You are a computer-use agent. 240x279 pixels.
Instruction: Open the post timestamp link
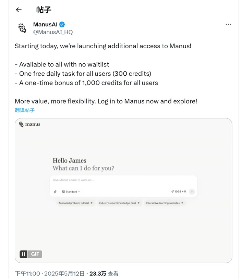50,274
